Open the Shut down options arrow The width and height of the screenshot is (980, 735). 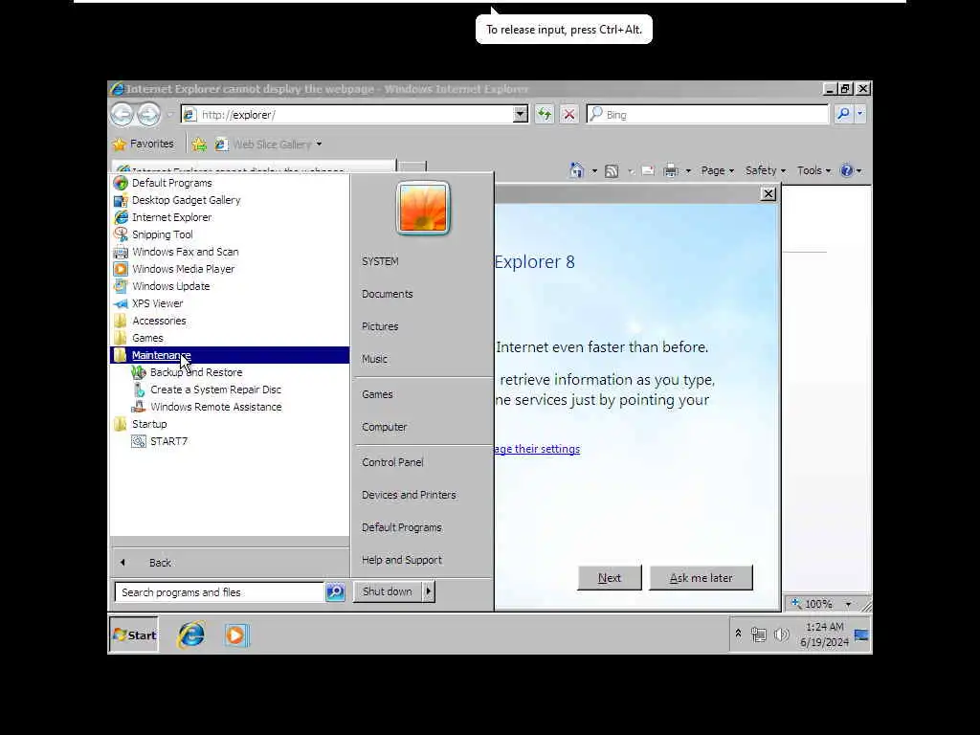click(x=428, y=591)
